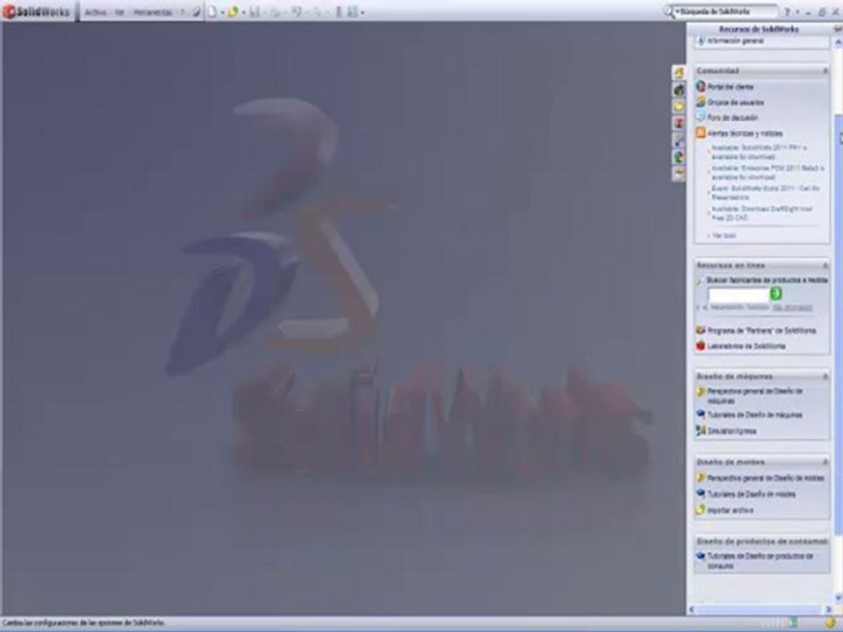The image size is (843, 632).
Task: Open Foro de discusión
Action: pyautogui.click(x=732, y=117)
